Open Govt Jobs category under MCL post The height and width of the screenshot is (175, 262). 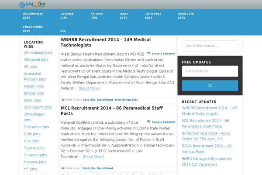[89, 168]
